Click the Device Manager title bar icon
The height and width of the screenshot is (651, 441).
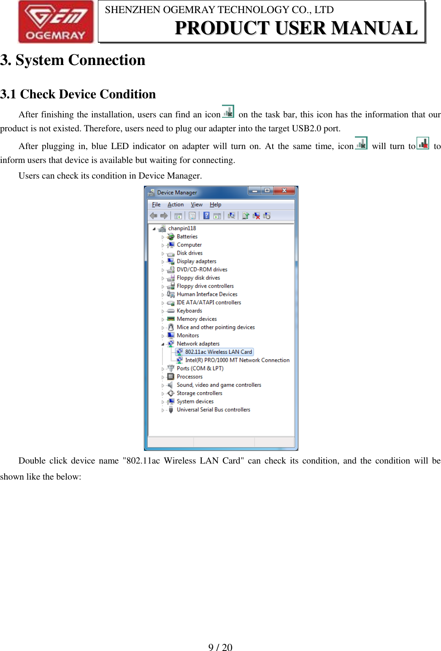152,193
